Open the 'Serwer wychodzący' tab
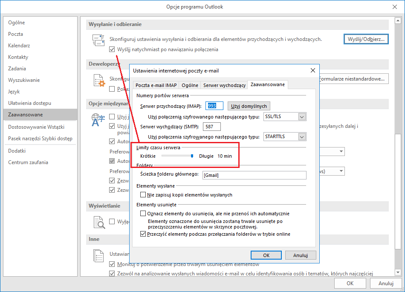Image resolution: width=405 pixels, height=292 pixels. tap(224, 85)
